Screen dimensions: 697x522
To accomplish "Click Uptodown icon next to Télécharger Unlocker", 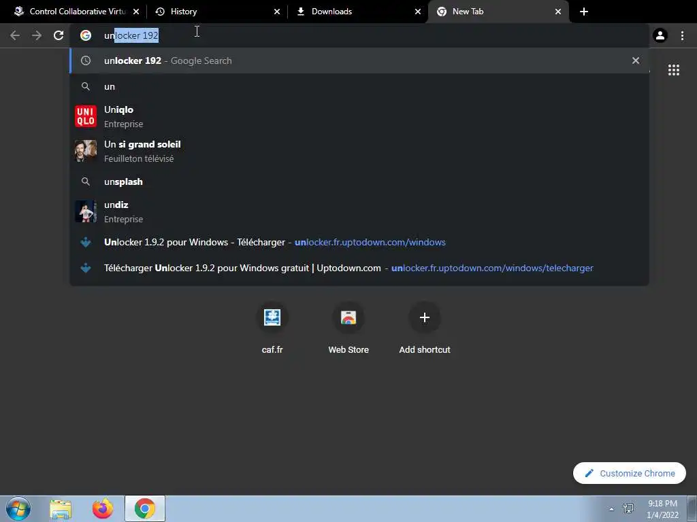I will [86, 268].
